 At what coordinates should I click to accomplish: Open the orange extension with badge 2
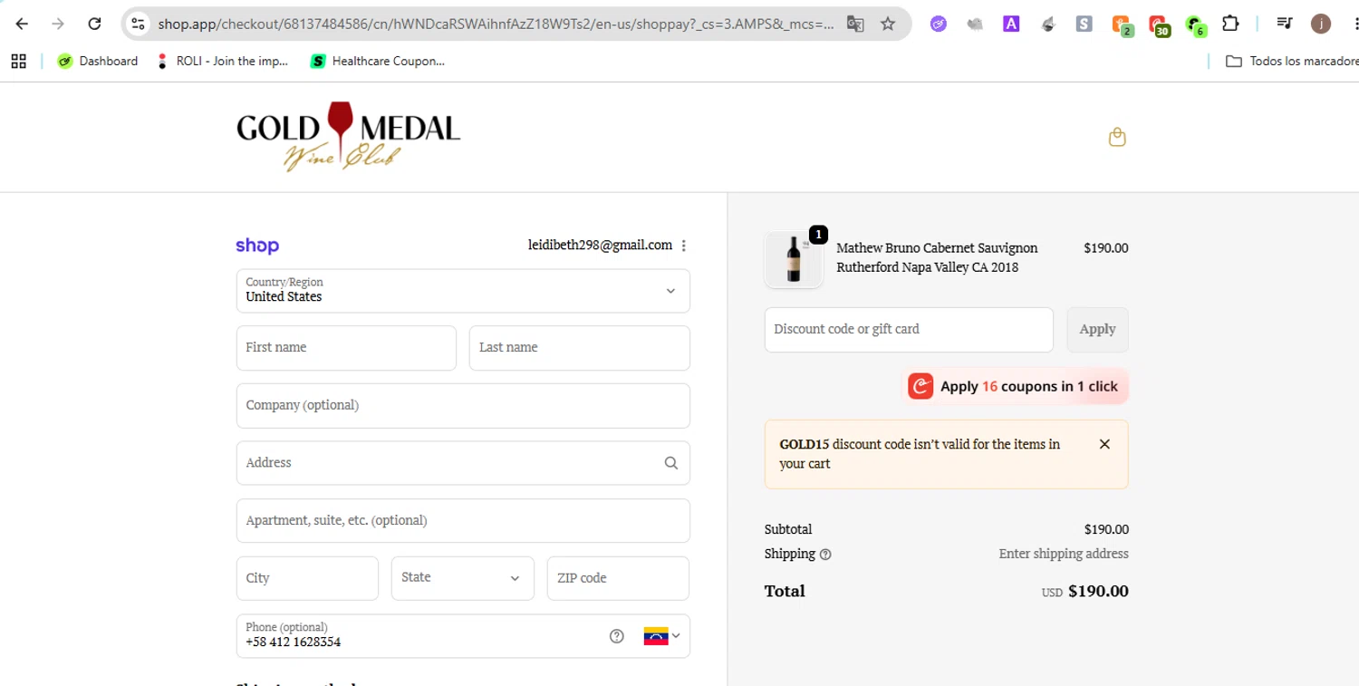(1122, 25)
